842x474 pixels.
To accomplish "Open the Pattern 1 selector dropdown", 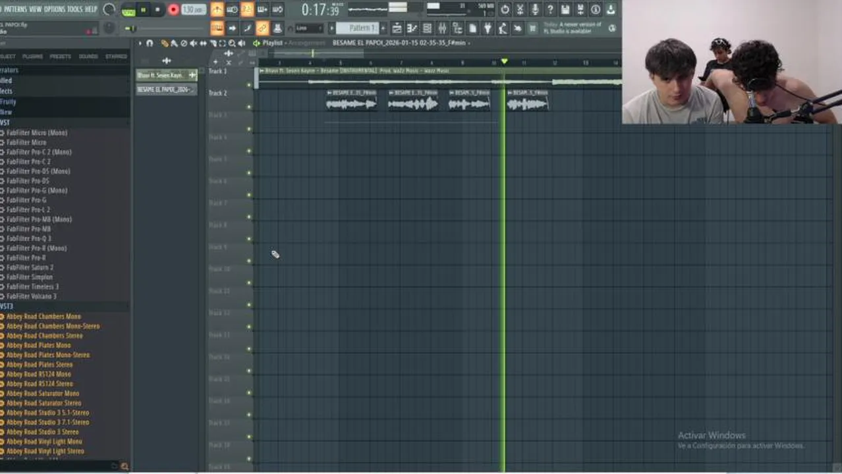I will pos(357,28).
